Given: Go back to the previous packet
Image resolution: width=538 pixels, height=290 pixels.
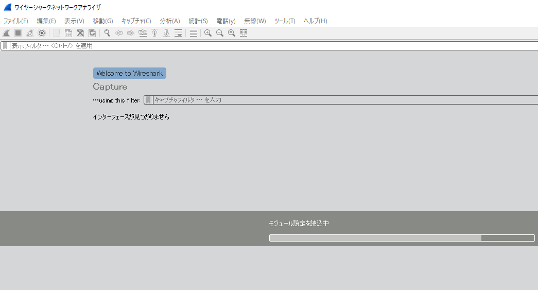Looking at the screenshot, I should pyautogui.click(x=119, y=33).
